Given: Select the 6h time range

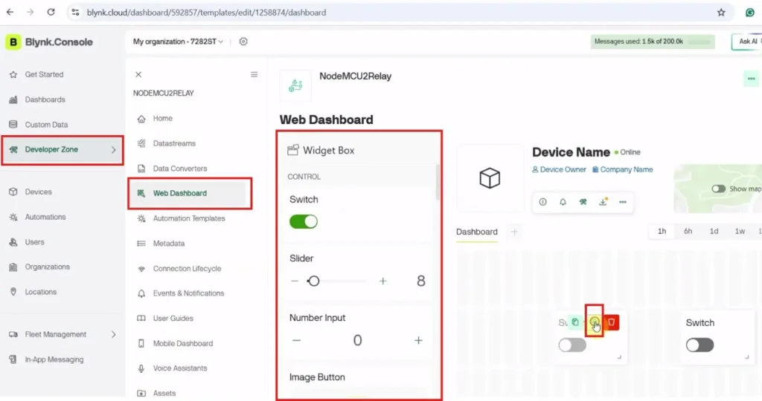Looking at the screenshot, I should coord(688,231).
